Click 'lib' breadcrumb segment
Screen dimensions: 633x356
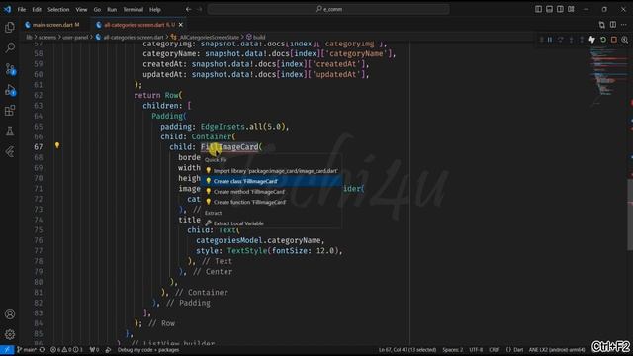point(29,37)
